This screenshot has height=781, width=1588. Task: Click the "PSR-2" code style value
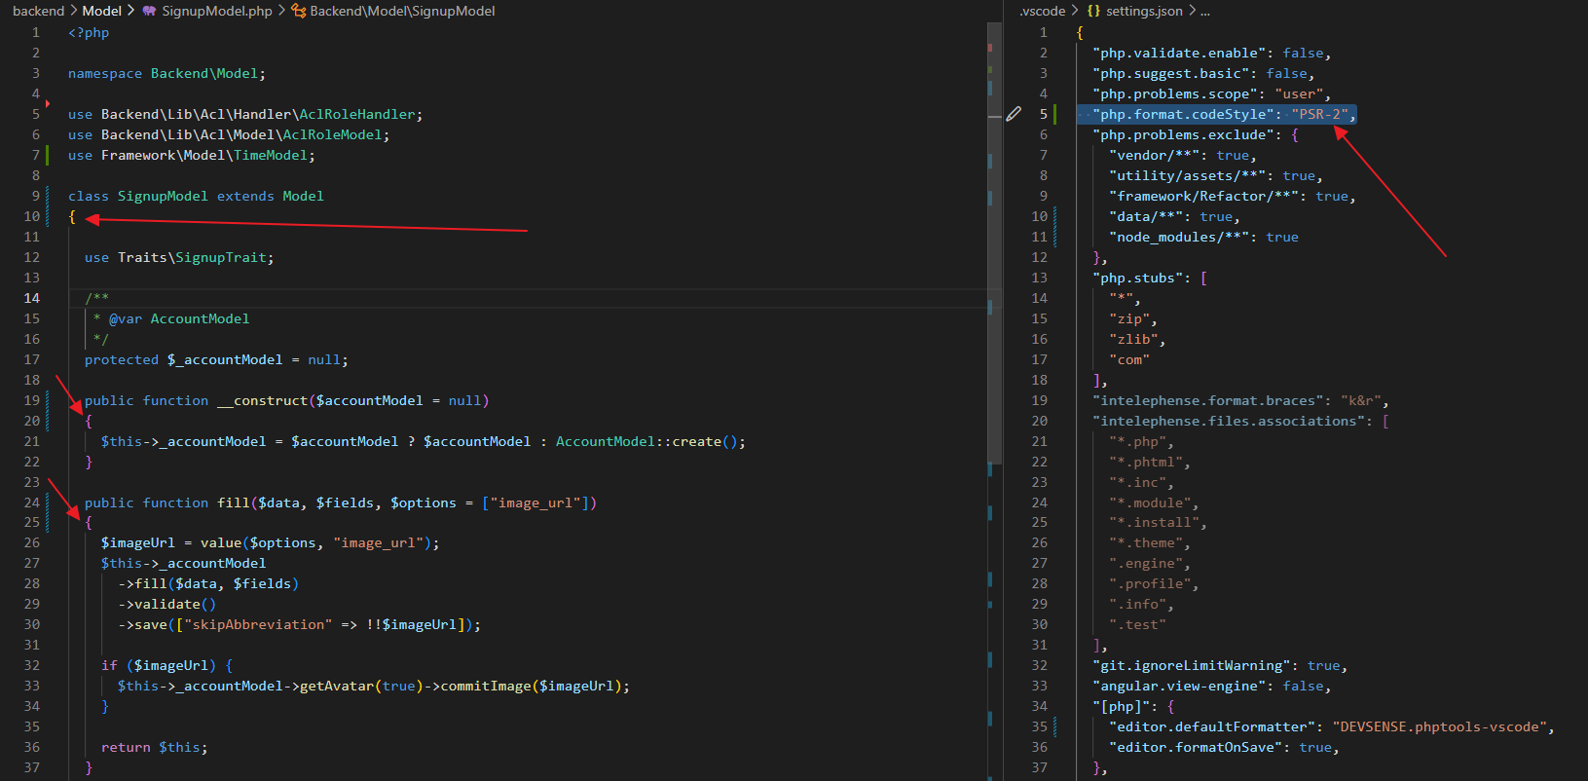1319,114
